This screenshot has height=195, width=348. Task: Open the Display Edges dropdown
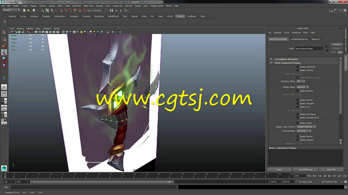(x=303, y=87)
